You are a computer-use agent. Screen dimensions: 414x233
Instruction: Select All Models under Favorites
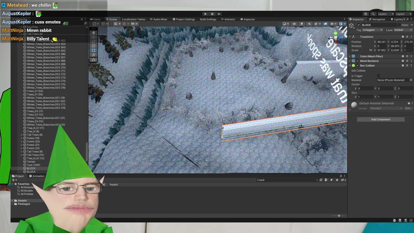(x=27, y=191)
